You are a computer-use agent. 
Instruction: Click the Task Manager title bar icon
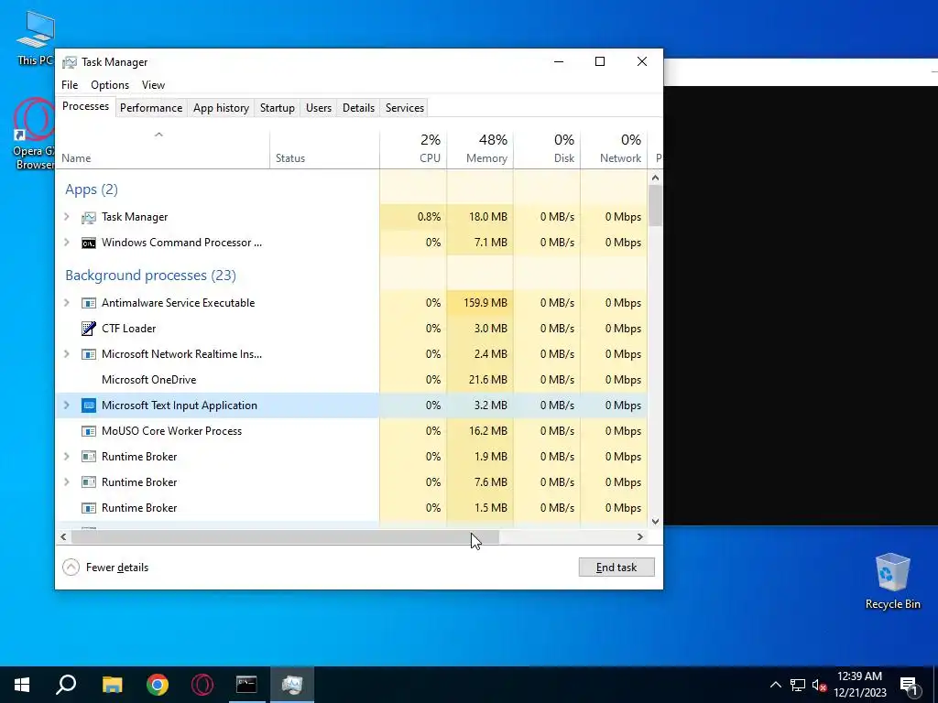pyautogui.click(x=70, y=62)
